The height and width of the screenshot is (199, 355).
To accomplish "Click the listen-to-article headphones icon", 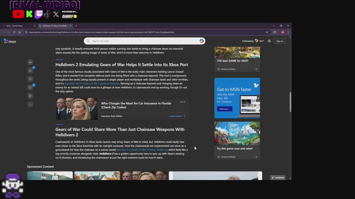I will click(30, 62).
